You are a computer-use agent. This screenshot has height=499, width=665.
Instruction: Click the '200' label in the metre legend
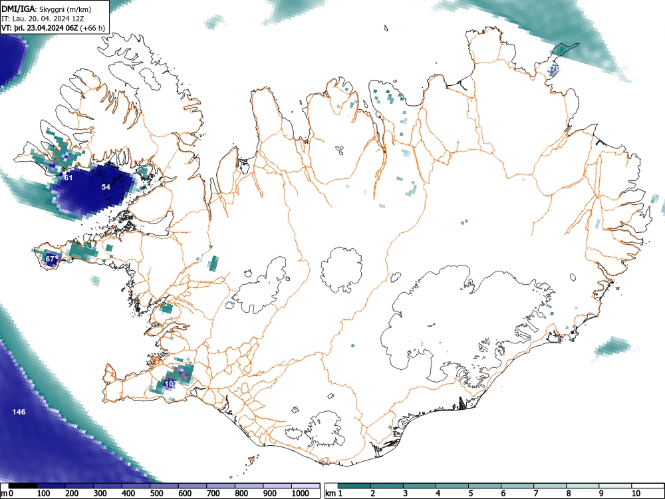click(x=72, y=494)
